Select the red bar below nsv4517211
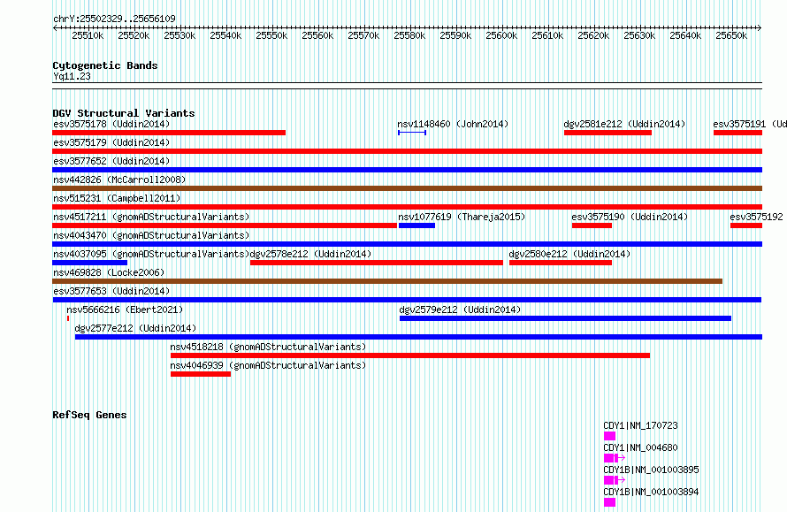The height and width of the screenshot is (512, 787). [x=225, y=225]
